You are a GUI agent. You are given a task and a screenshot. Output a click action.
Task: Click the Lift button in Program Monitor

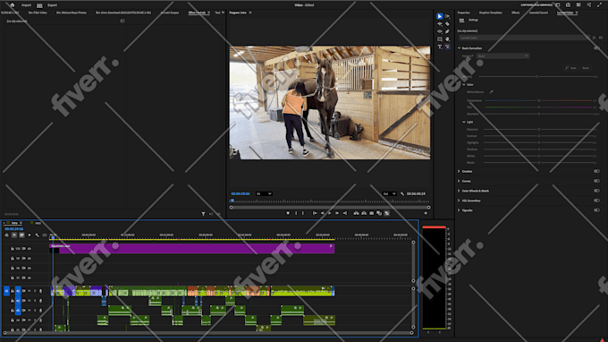(x=356, y=213)
